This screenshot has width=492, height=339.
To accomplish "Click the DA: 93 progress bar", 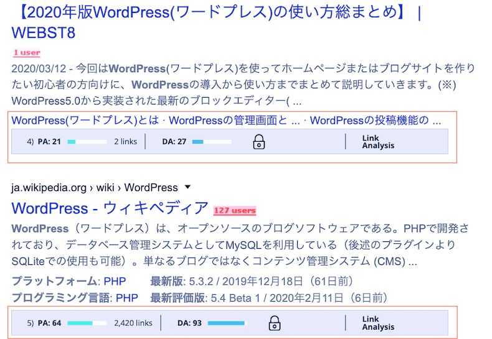I will click(227, 323).
